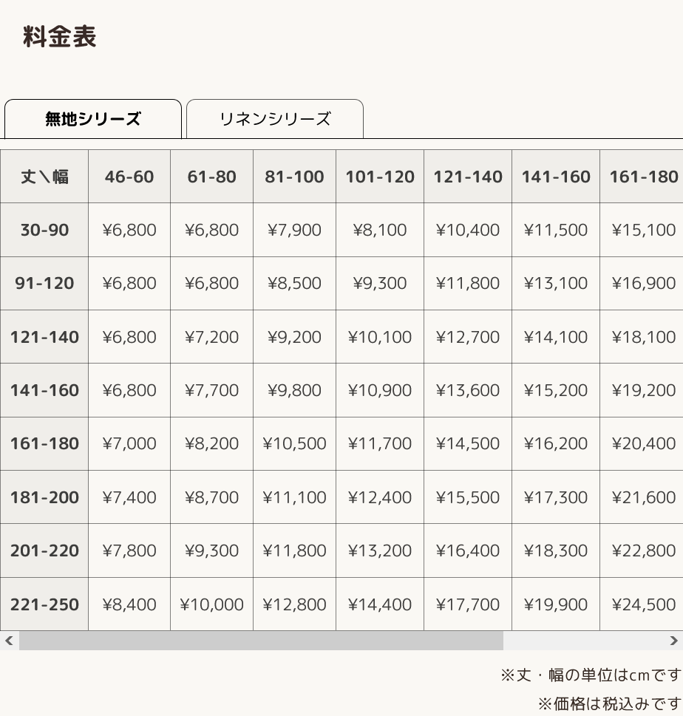Open the リネンシリーズ tab

(275, 119)
